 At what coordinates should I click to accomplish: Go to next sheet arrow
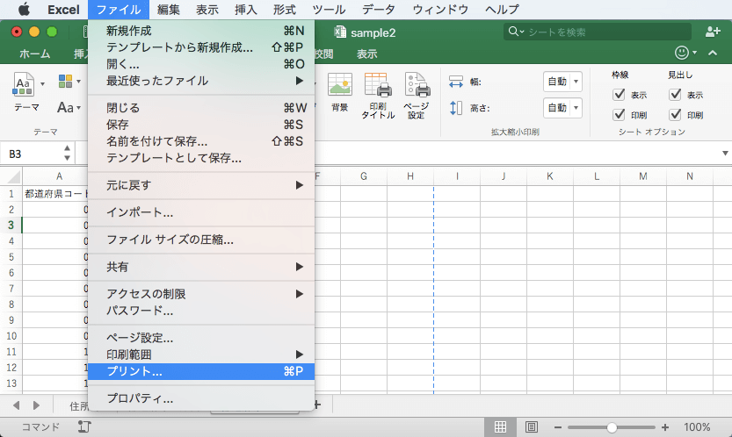point(36,405)
